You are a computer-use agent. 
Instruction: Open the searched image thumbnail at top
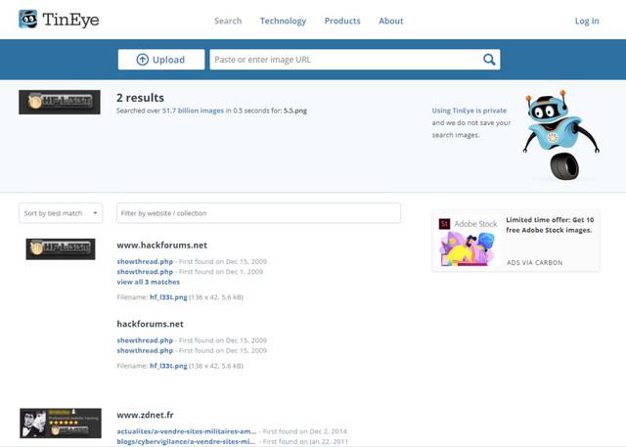tap(60, 102)
